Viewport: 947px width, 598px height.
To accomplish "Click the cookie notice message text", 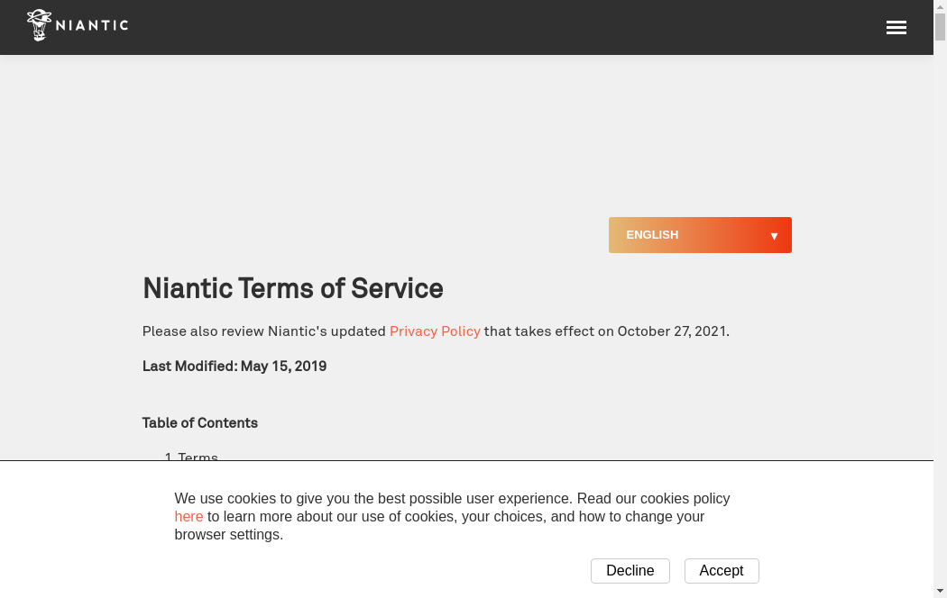I will click(x=451, y=516).
